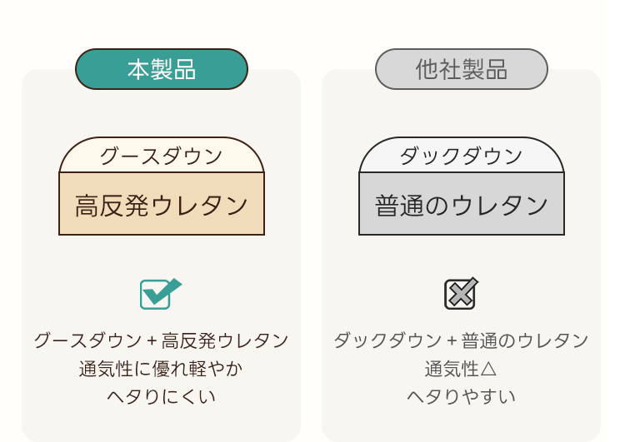Image resolution: width=625 pixels, height=442 pixels.
Task: Click the word グースダウン in the left description
Action: pyautogui.click(x=87, y=340)
